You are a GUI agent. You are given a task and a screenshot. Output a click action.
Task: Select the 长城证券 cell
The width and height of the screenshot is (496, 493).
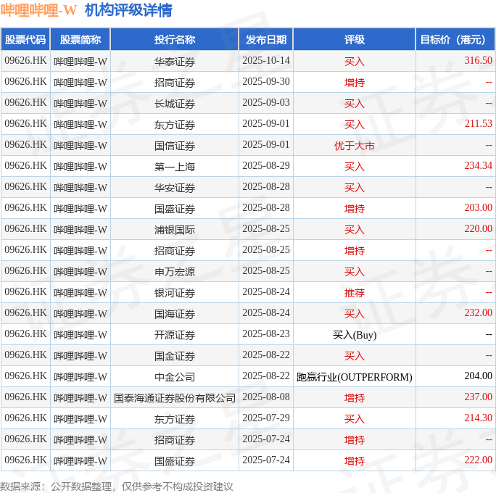click(175, 103)
